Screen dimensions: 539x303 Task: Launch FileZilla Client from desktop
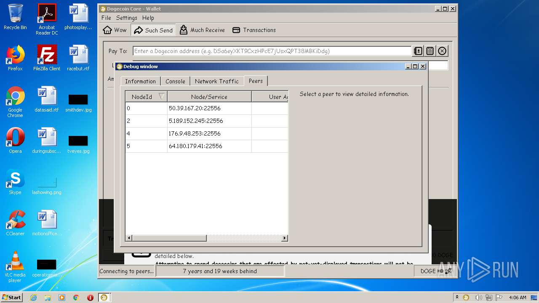(x=47, y=58)
